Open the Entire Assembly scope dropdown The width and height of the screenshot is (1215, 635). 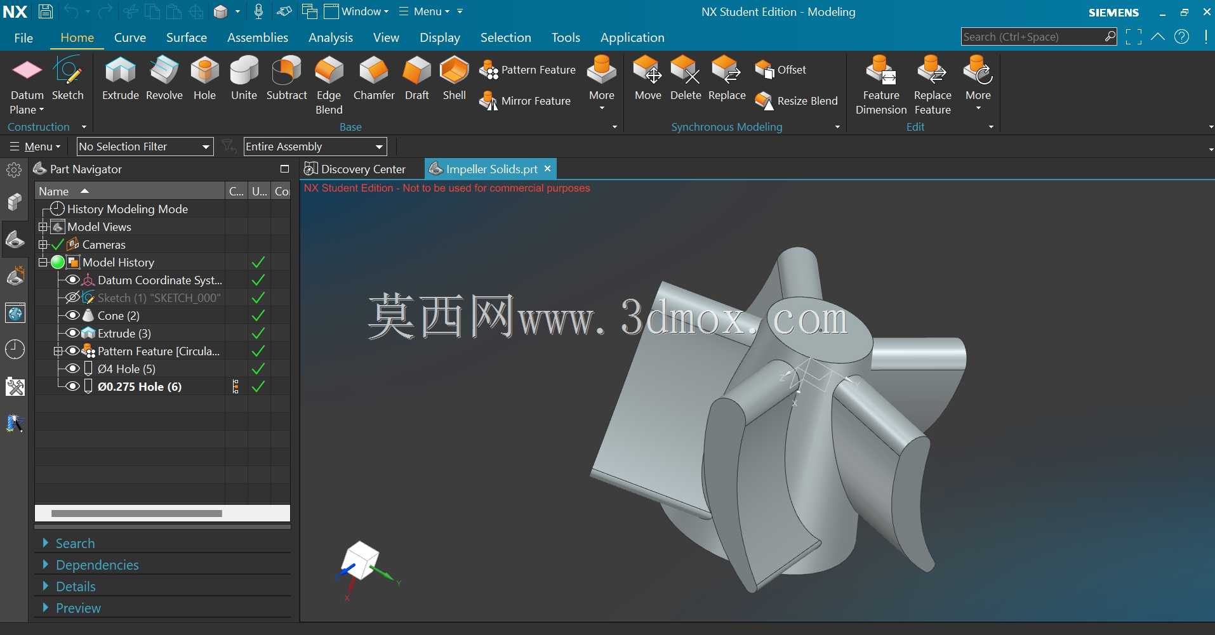tap(315, 147)
